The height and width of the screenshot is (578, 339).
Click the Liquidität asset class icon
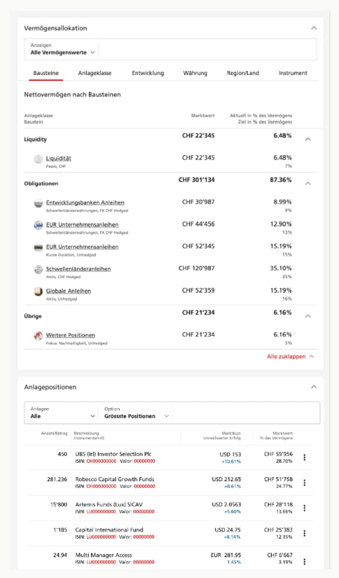click(37, 158)
